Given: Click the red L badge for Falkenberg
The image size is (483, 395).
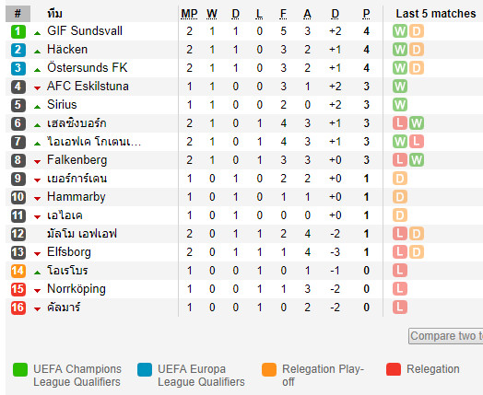Looking at the screenshot, I should click(400, 160).
